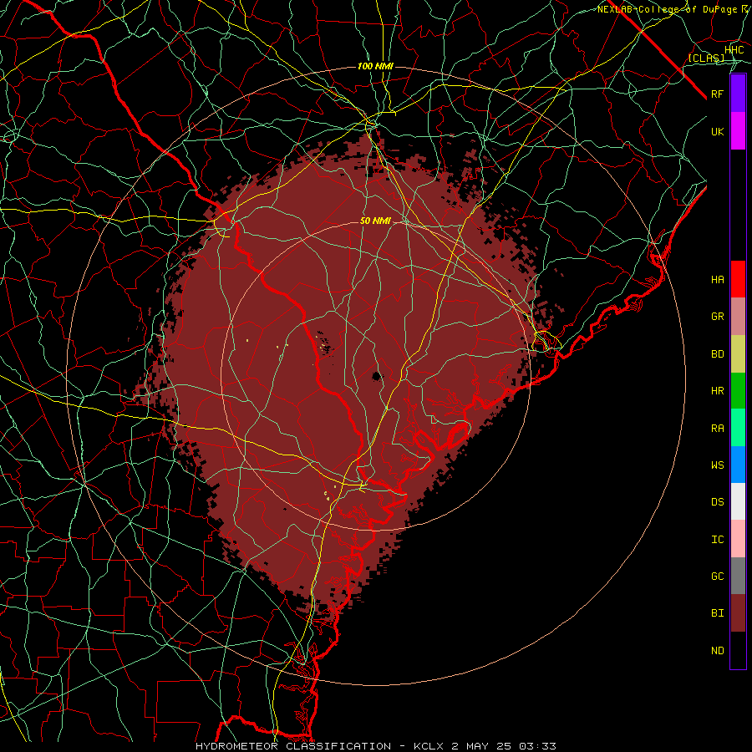Click the 2 MAY 25 date text
The height and width of the screenshot is (752, 752).
click(x=481, y=746)
